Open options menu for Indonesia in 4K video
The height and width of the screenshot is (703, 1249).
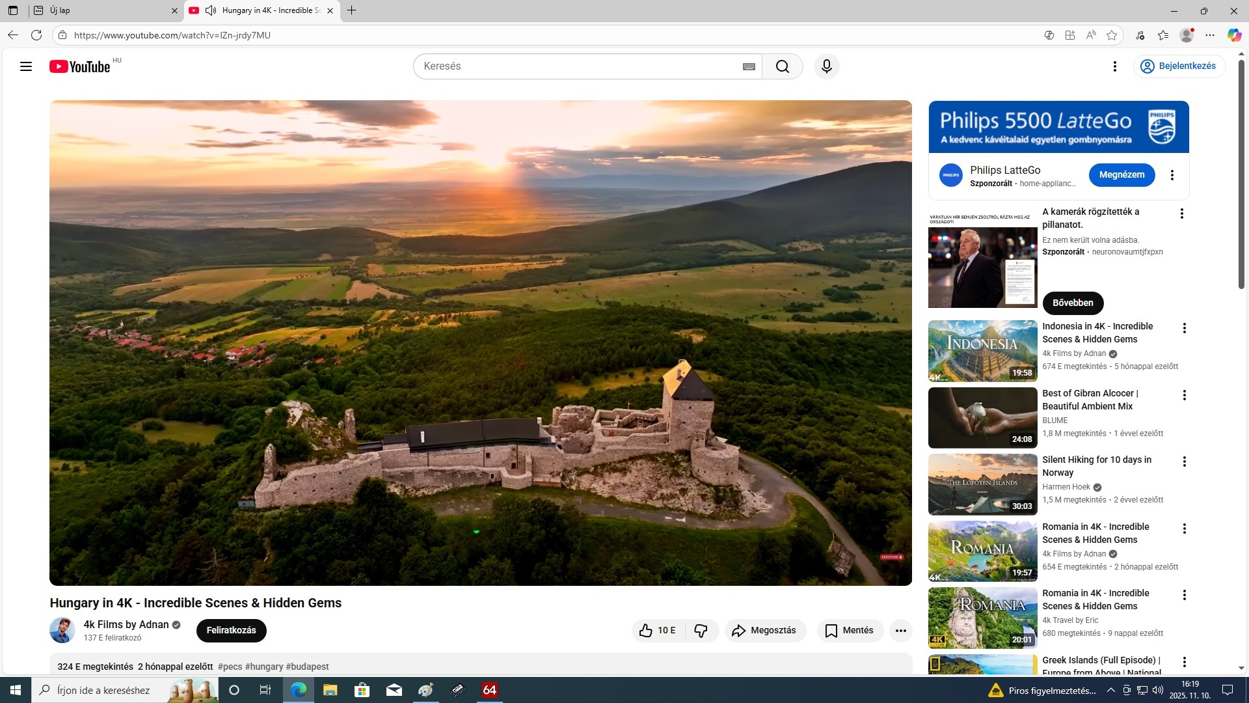1184,328
